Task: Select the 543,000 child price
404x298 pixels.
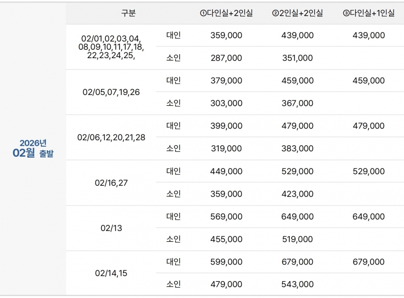Action: pos(297,285)
